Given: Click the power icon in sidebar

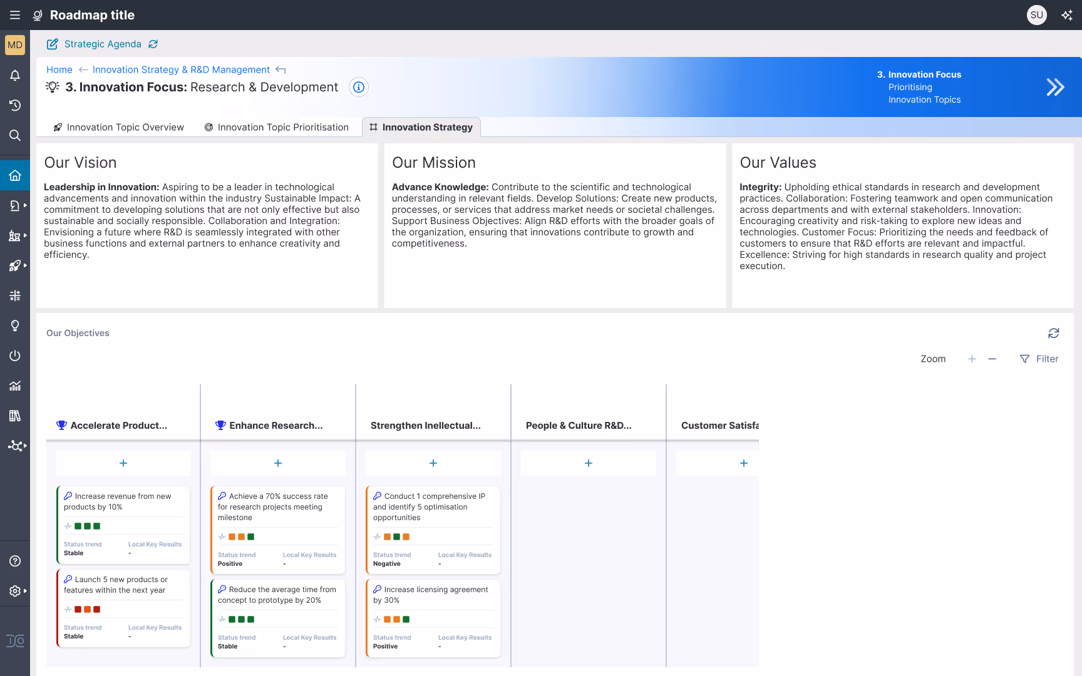Looking at the screenshot, I should pos(15,356).
